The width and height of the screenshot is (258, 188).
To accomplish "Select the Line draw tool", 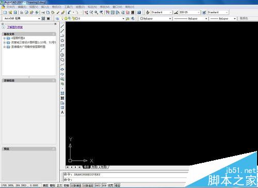I will coord(62,26).
